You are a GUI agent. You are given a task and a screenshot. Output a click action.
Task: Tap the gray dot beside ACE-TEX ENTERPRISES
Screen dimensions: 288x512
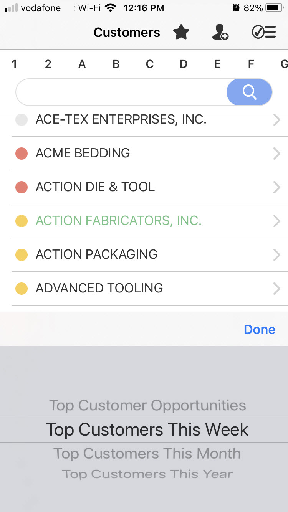(22, 120)
